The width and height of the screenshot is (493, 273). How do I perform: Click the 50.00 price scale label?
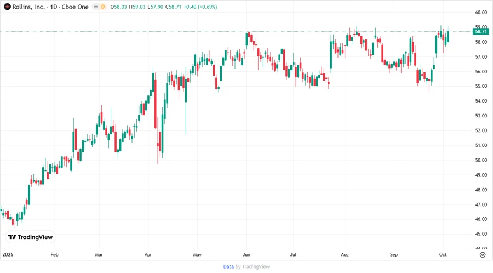point(481,160)
